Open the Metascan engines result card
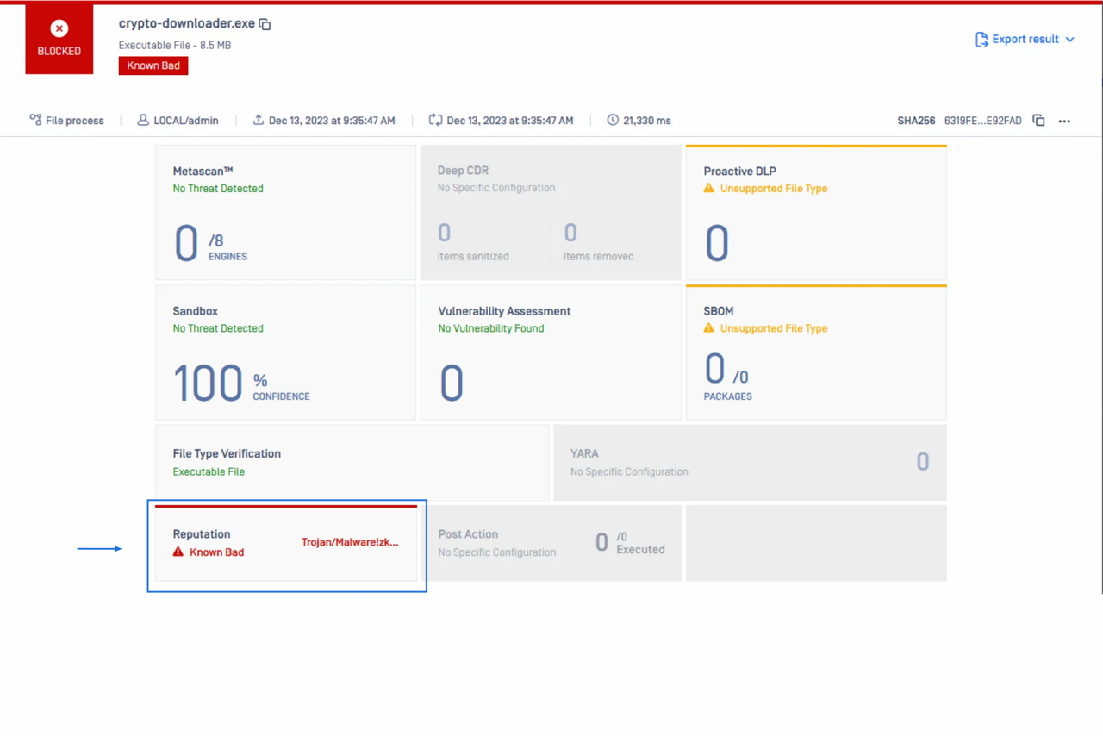Image resolution: width=1103 pixels, height=736 pixels. pos(285,213)
